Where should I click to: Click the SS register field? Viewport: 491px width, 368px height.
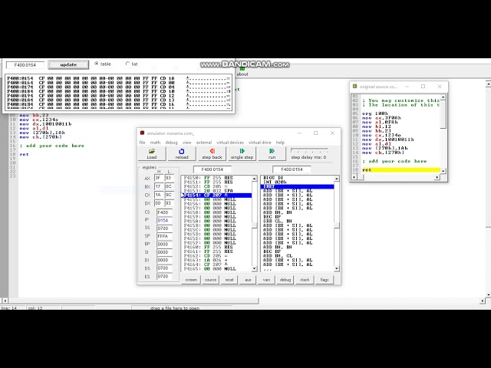164,228
